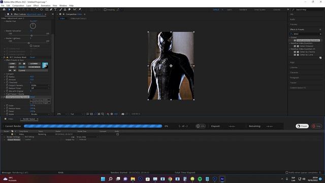Open the Alpha dropdown in Upscale effect
Viewport: 325px width, 183px height.
40,114
